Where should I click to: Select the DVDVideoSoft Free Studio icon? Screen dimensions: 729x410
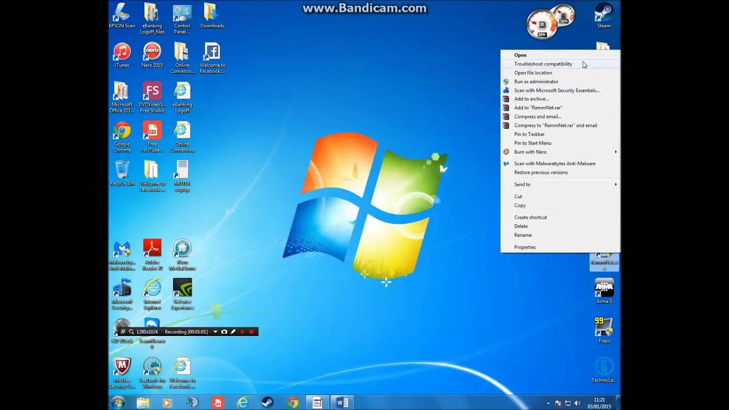(x=152, y=97)
